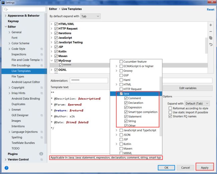Click the Cancel button

(185, 168)
